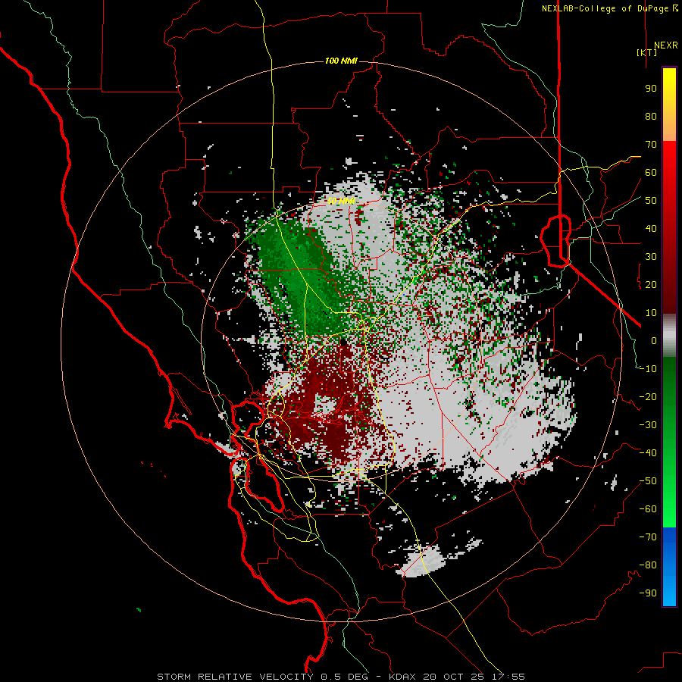682x682 pixels.
Task: Click the 17:55 timestamp in the caption
Action: [x=508, y=677]
